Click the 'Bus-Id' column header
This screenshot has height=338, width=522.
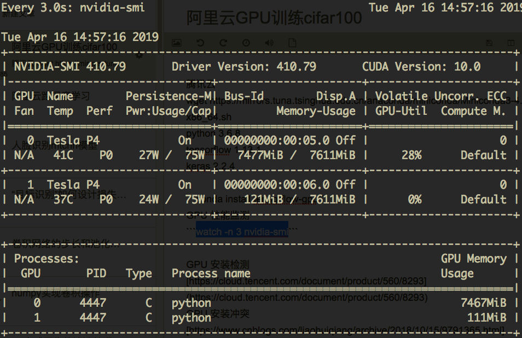(244, 96)
